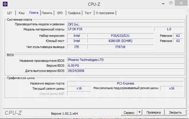Click the Сервис button
Image resolution: width=189 pixels, height=119 pixels.
click(129, 112)
